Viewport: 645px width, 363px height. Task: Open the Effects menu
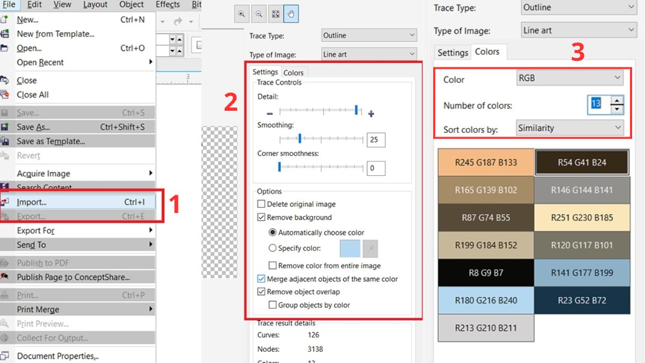click(167, 5)
